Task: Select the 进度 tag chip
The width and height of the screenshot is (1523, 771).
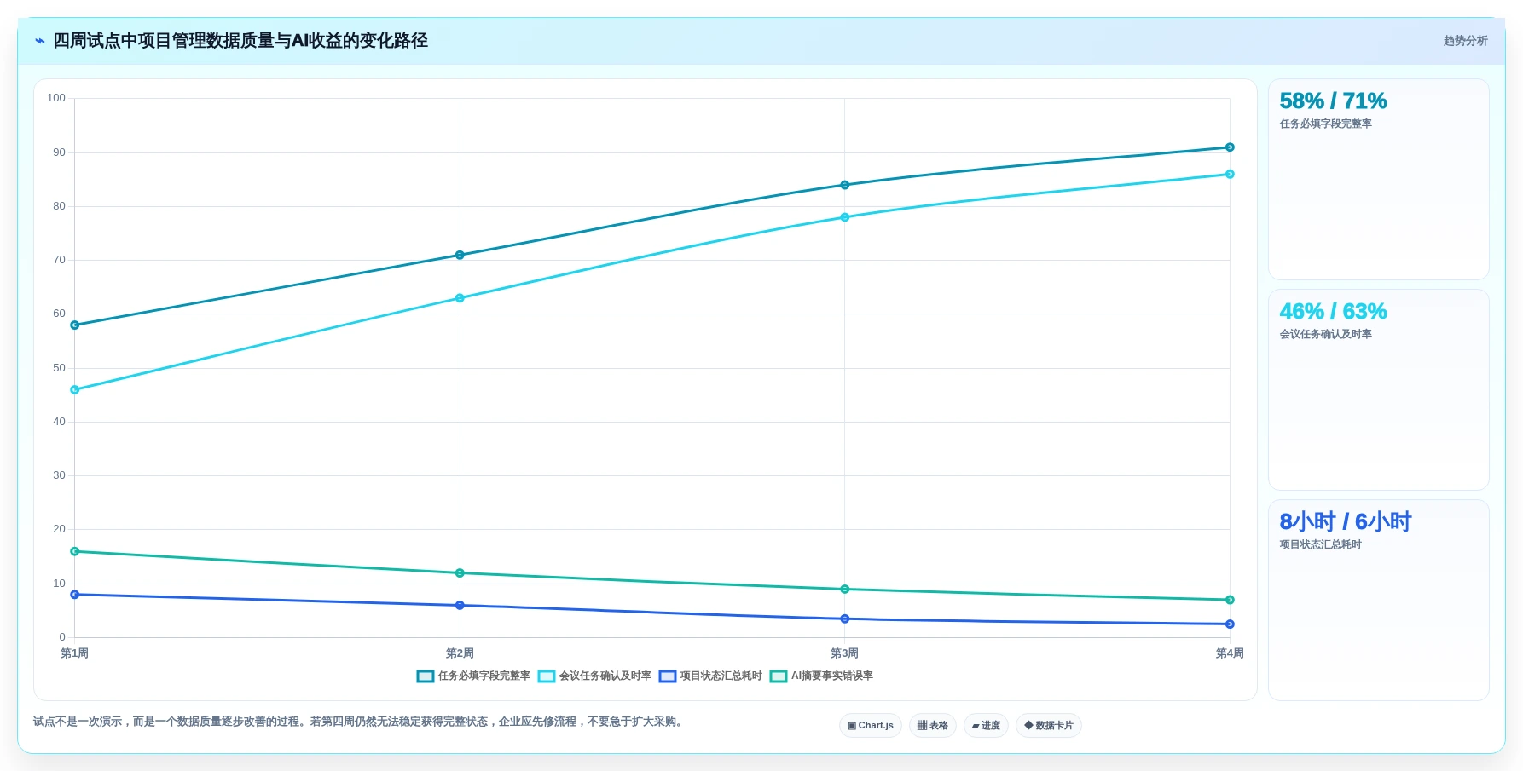Action: [x=986, y=726]
